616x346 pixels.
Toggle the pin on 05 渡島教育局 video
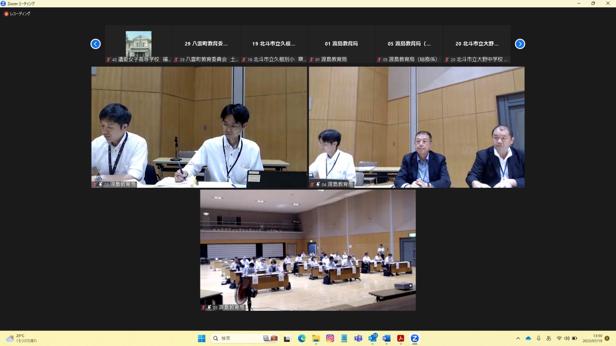click(209, 307)
